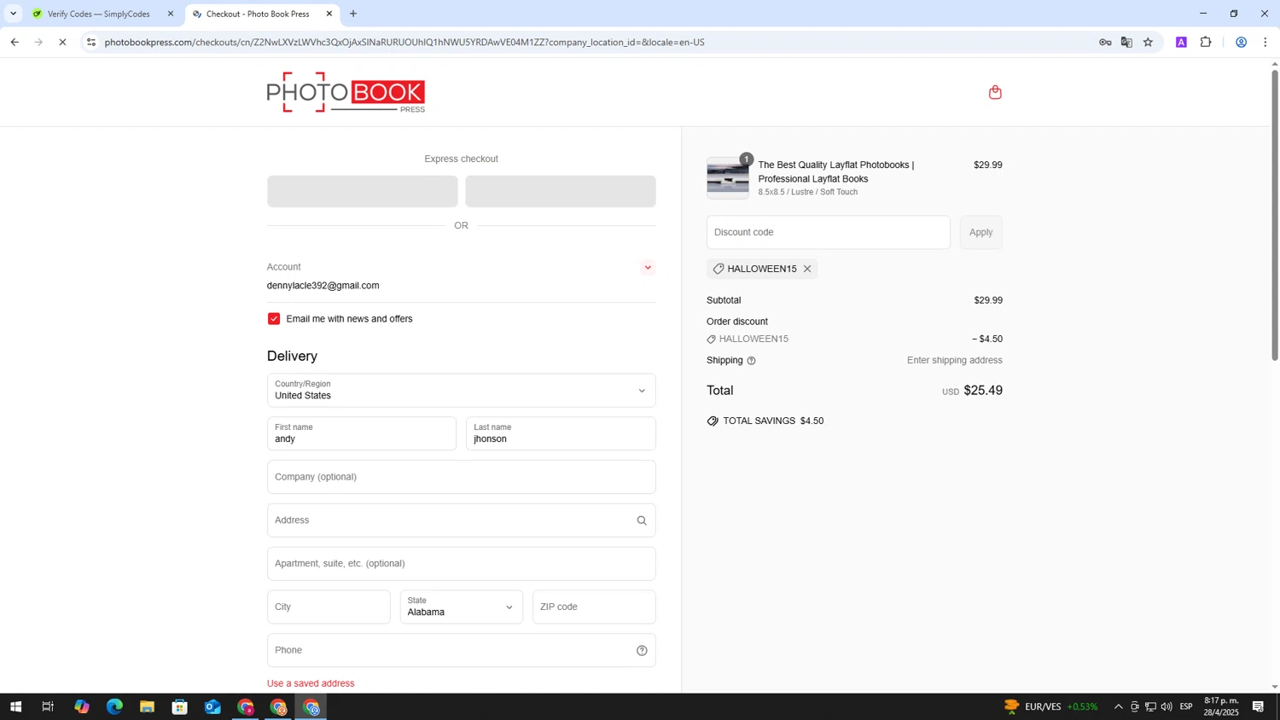Image resolution: width=1280 pixels, height=720 pixels.
Task: Click the phone field help icon
Action: [x=642, y=651]
